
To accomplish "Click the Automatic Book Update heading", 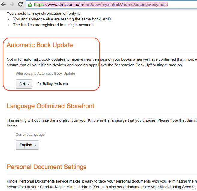I will click(x=40, y=45).
